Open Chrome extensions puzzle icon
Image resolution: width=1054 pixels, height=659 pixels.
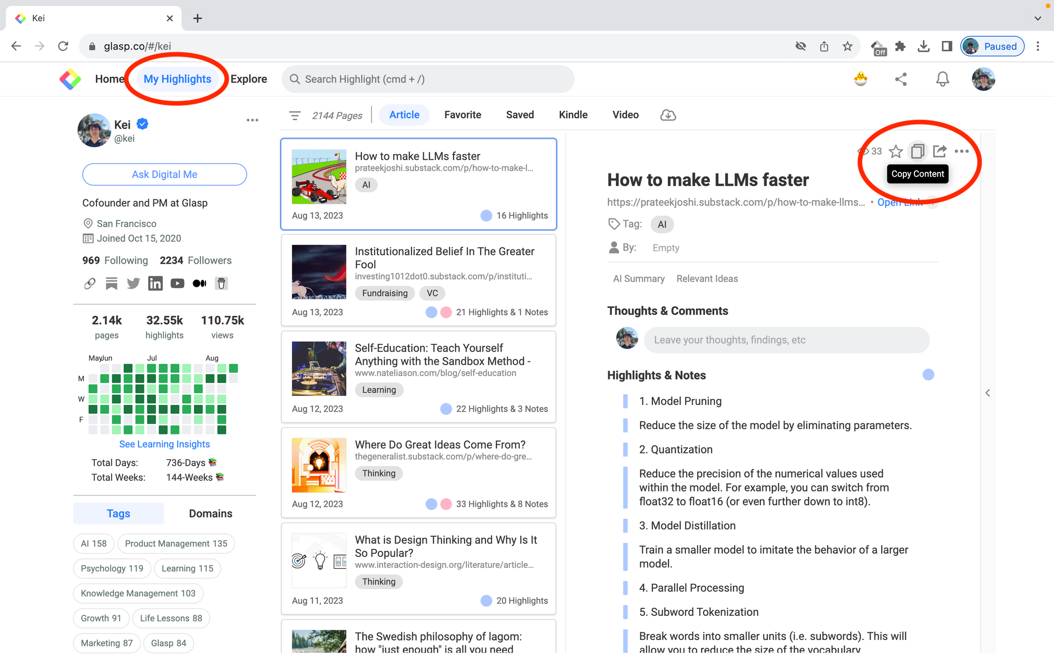[901, 46]
